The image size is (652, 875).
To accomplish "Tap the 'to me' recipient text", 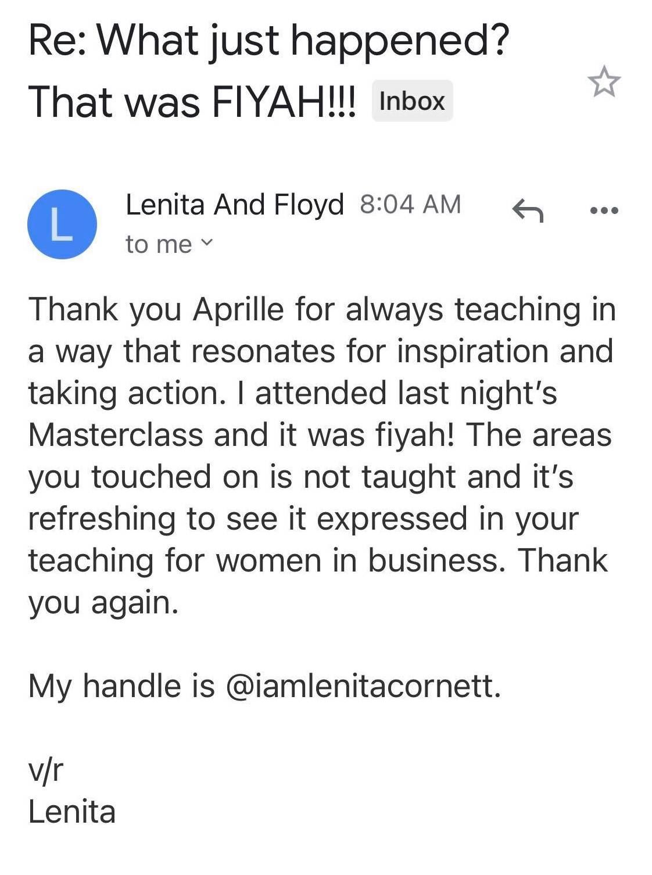I will [x=158, y=244].
